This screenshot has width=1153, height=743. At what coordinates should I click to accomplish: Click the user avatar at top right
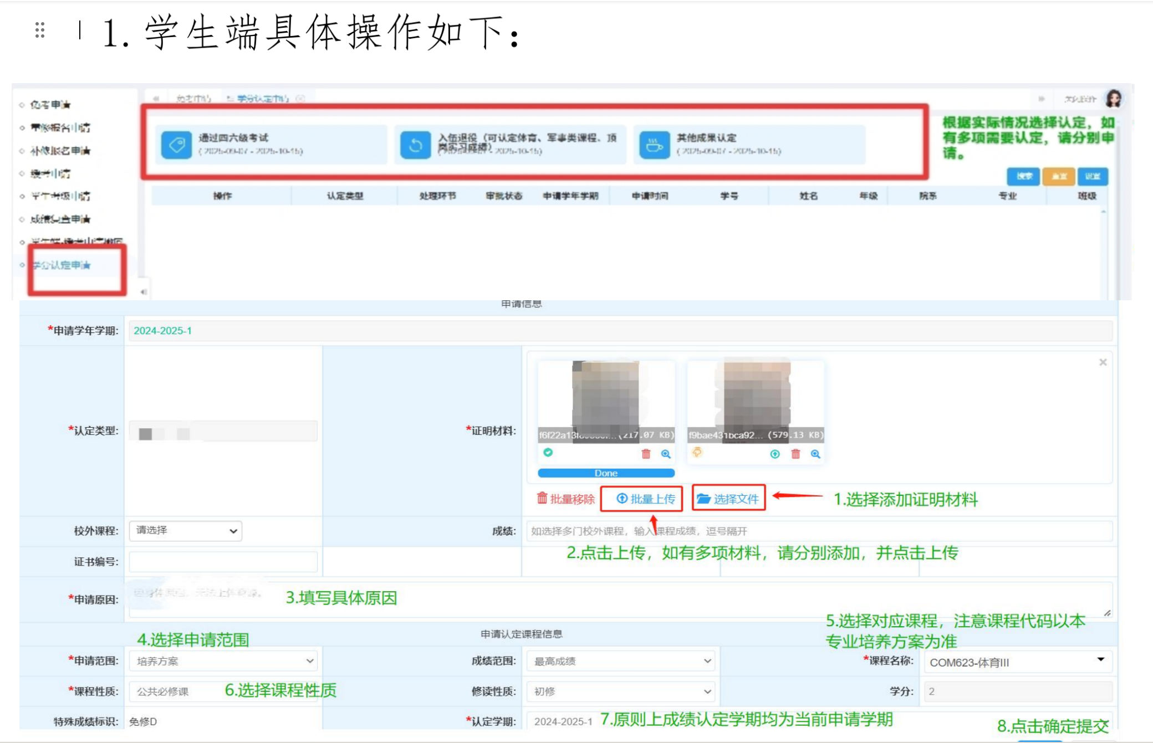click(x=1113, y=99)
